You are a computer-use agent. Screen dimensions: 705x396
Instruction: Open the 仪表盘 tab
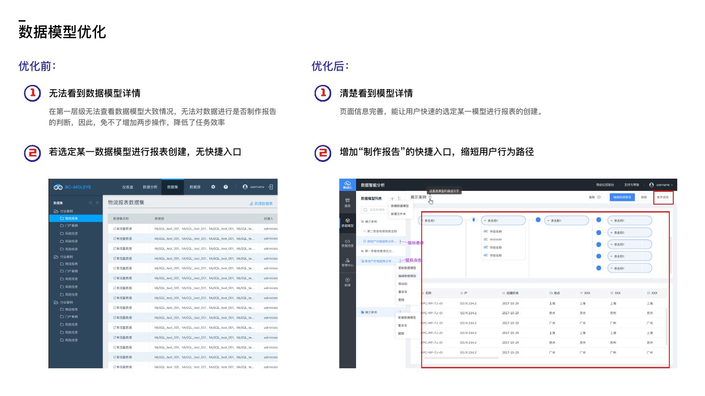(127, 187)
